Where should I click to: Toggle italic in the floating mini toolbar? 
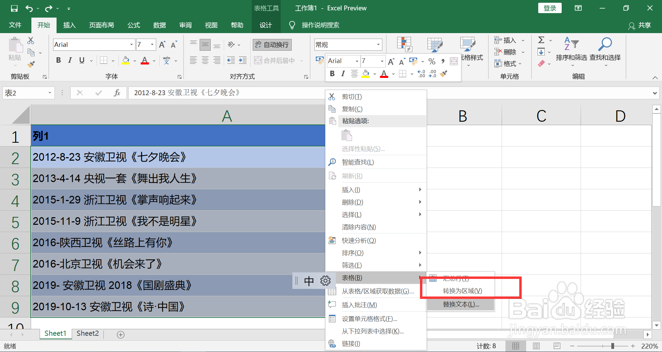coord(343,73)
